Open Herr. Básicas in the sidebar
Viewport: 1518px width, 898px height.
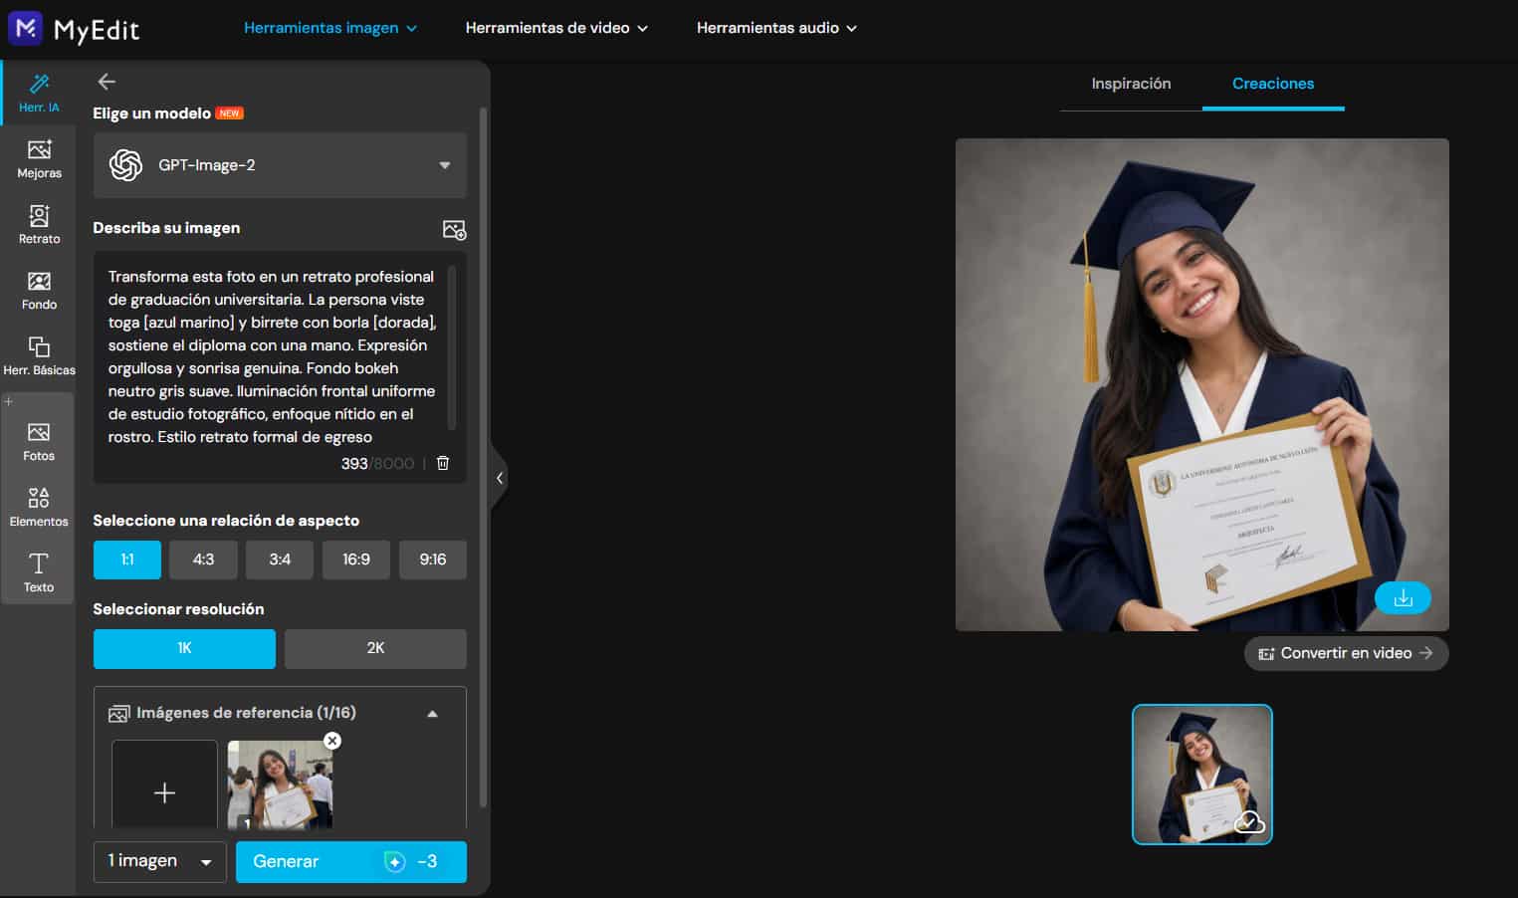[x=39, y=356]
